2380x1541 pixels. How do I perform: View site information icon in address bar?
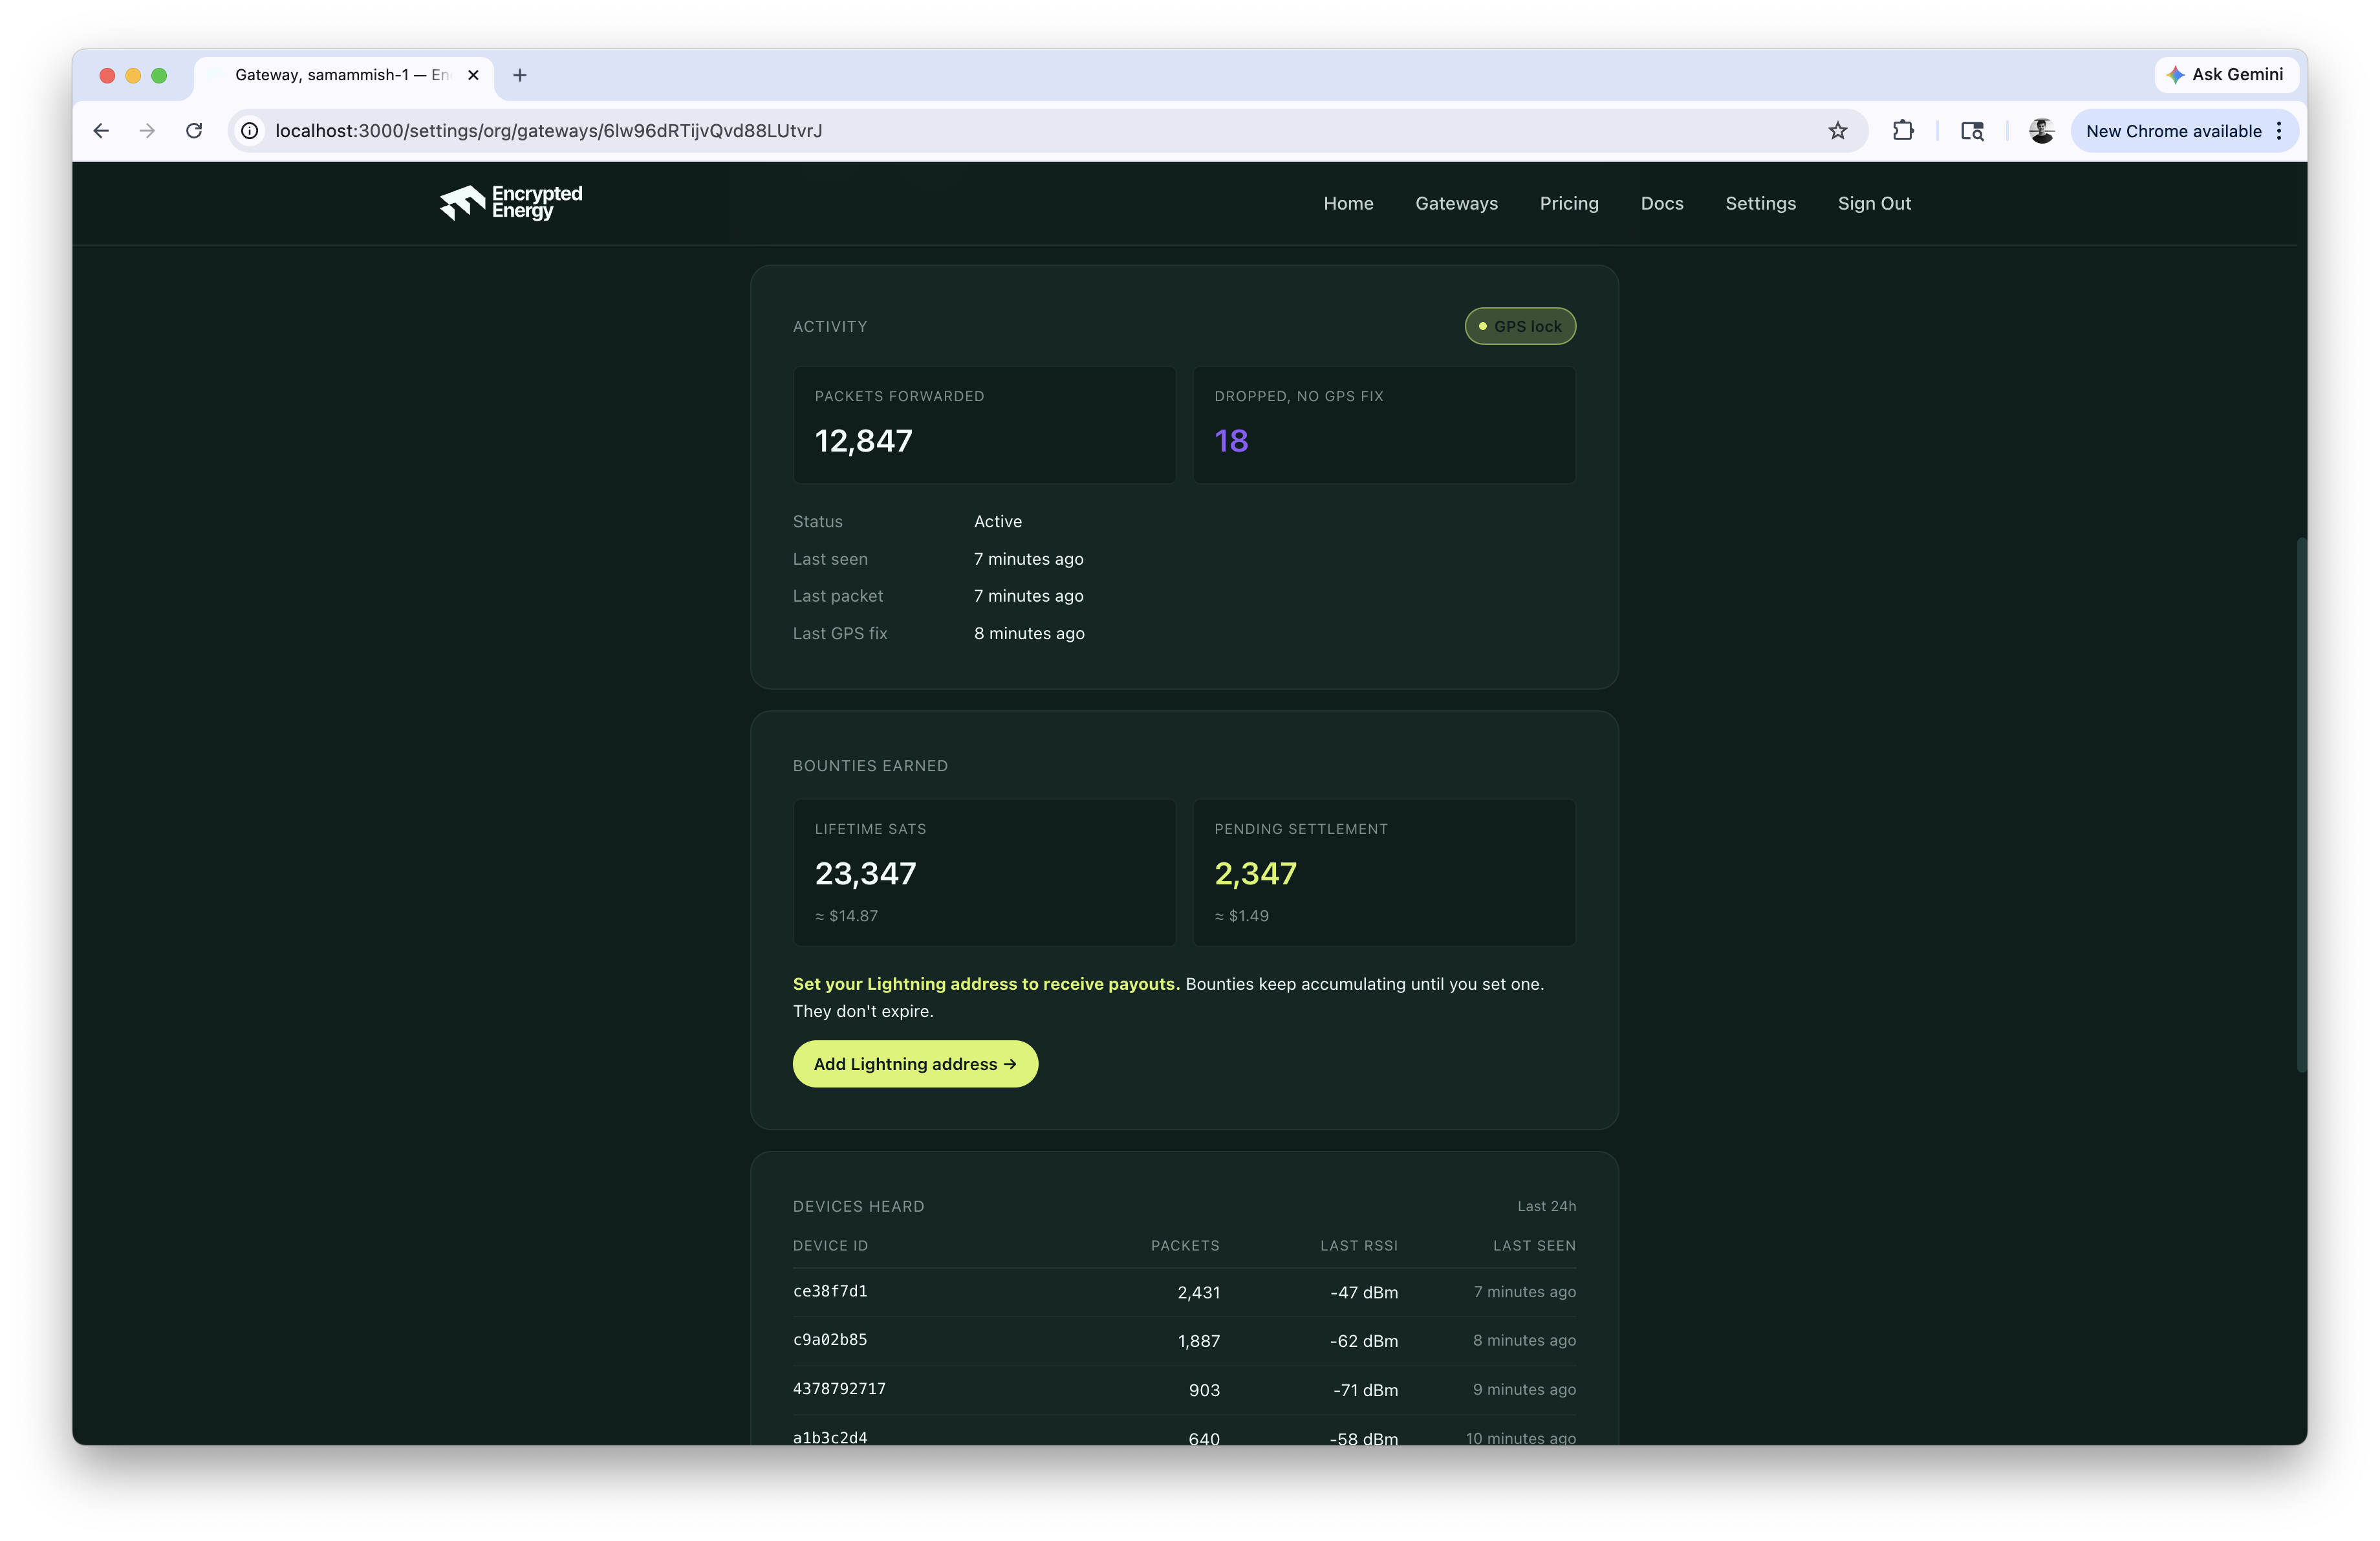pos(250,131)
